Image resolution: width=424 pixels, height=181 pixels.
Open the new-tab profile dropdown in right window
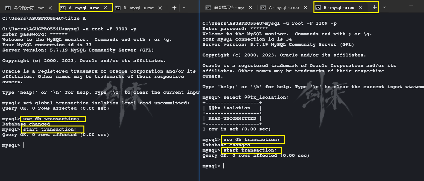(x=384, y=7)
